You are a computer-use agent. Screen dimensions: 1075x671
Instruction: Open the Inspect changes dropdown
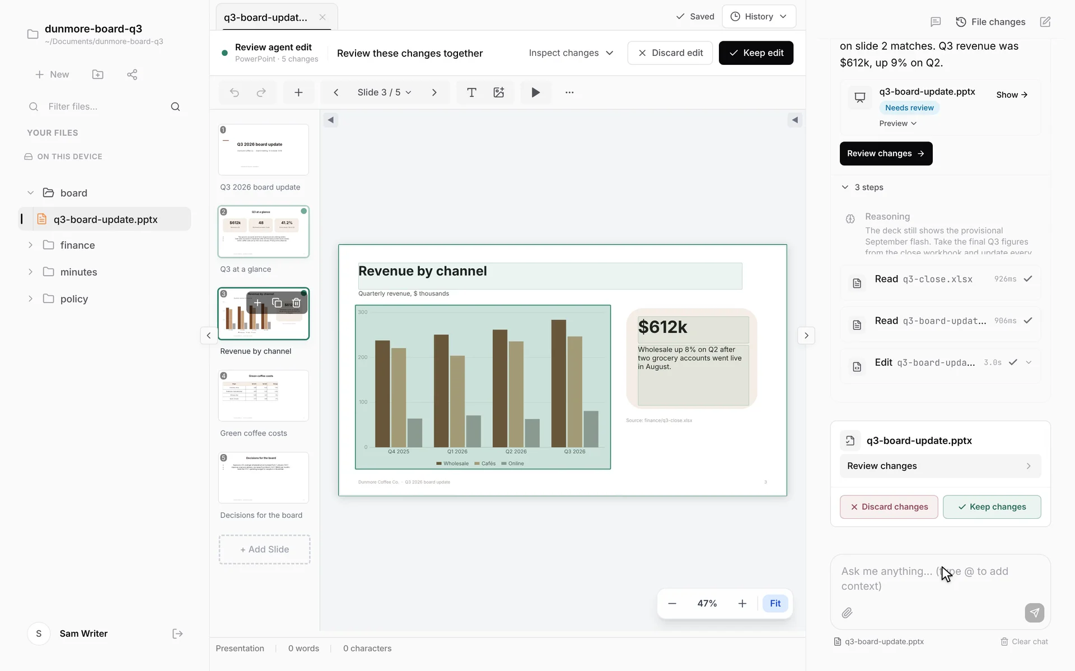571,53
